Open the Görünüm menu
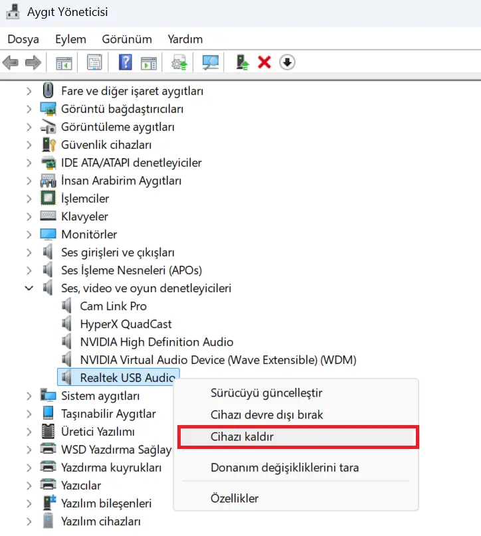The image size is (481, 536). [127, 39]
